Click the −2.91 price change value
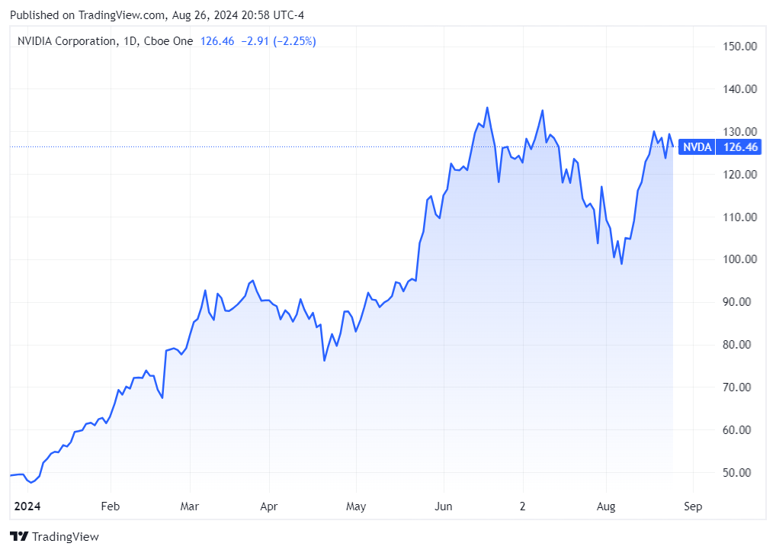The height and width of the screenshot is (553, 776). 255,41
